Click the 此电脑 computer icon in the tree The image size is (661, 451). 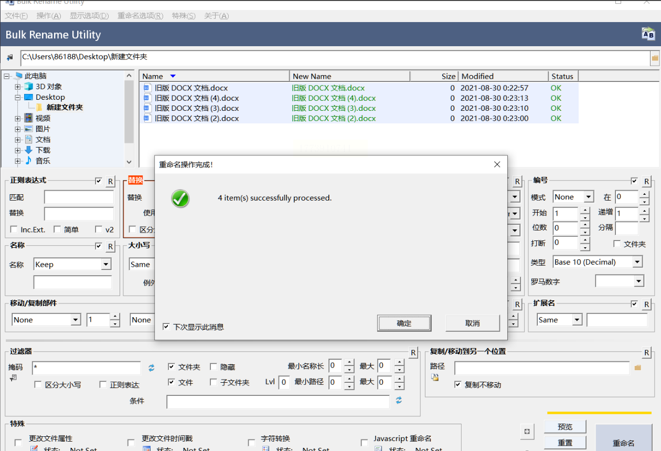click(19, 76)
